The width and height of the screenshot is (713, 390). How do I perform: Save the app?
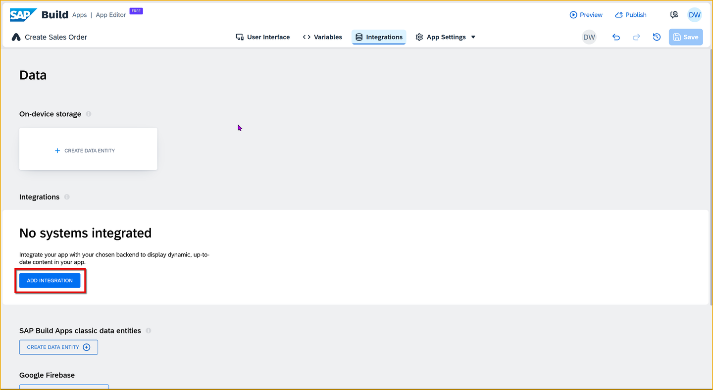pyautogui.click(x=686, y=37)
